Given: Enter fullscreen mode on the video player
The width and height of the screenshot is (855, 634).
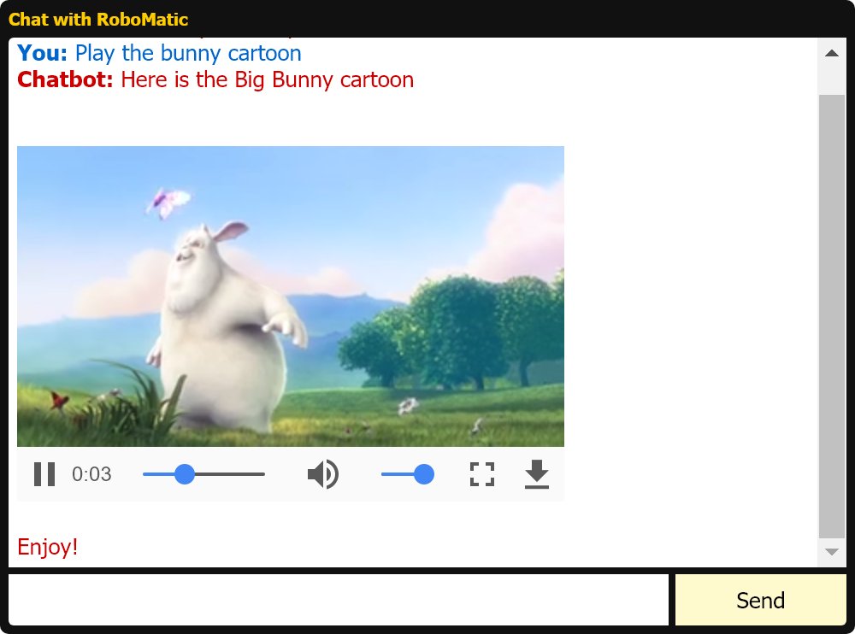Looking at the screenshot, I should click(481, 474).
